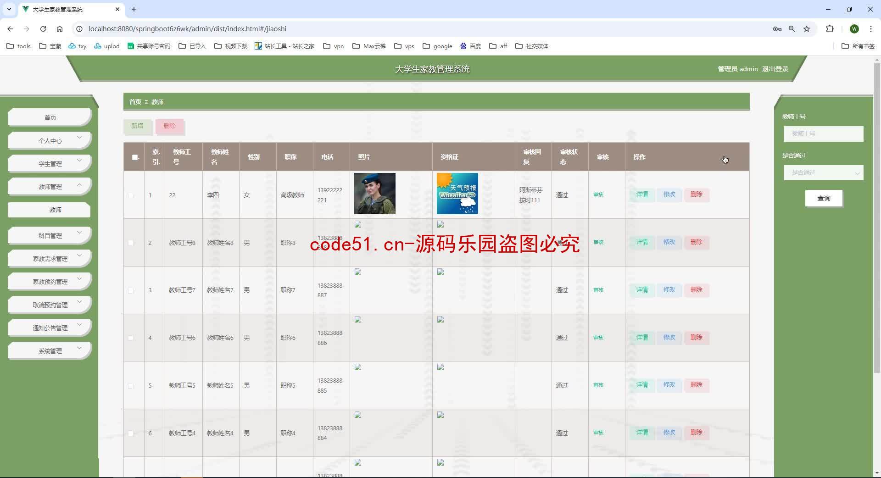881x478 pixels.
Task: Click the 新增 button
Action: coord(138,126)
